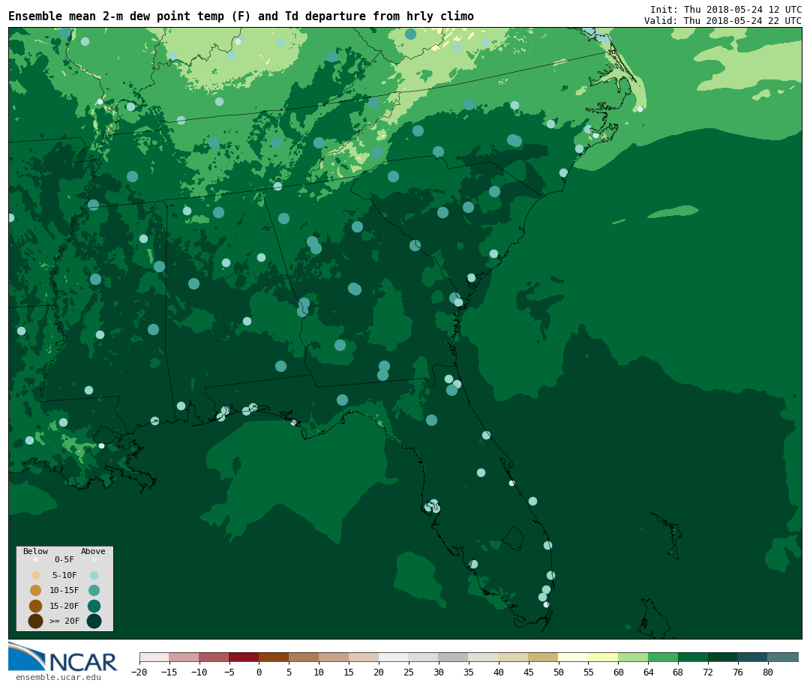The width and height of the screenshot is (810, 686).
Task: Select the Below 0-5F legend dot
Action: (x=36, y=559)
